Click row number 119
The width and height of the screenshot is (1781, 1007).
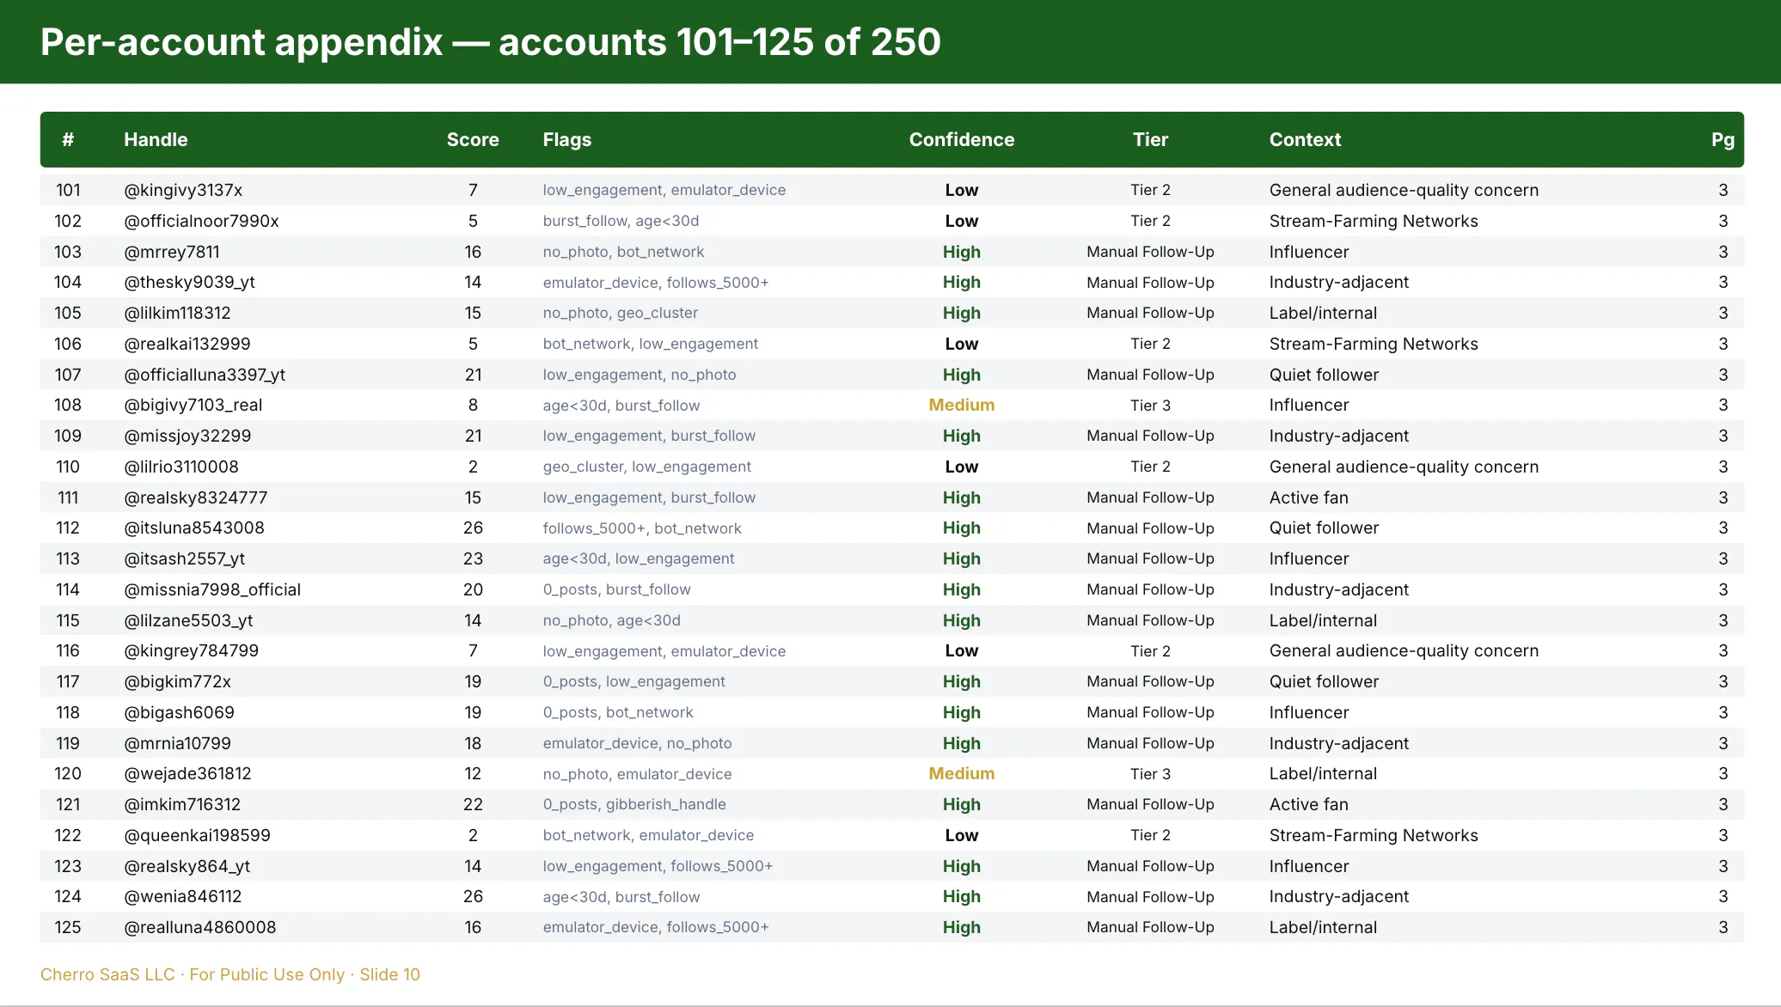click(x=68, y=743)
